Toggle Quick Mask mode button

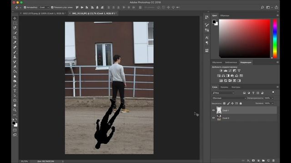tap(15, 130)
